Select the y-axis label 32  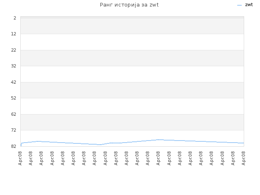click(13, 66)
